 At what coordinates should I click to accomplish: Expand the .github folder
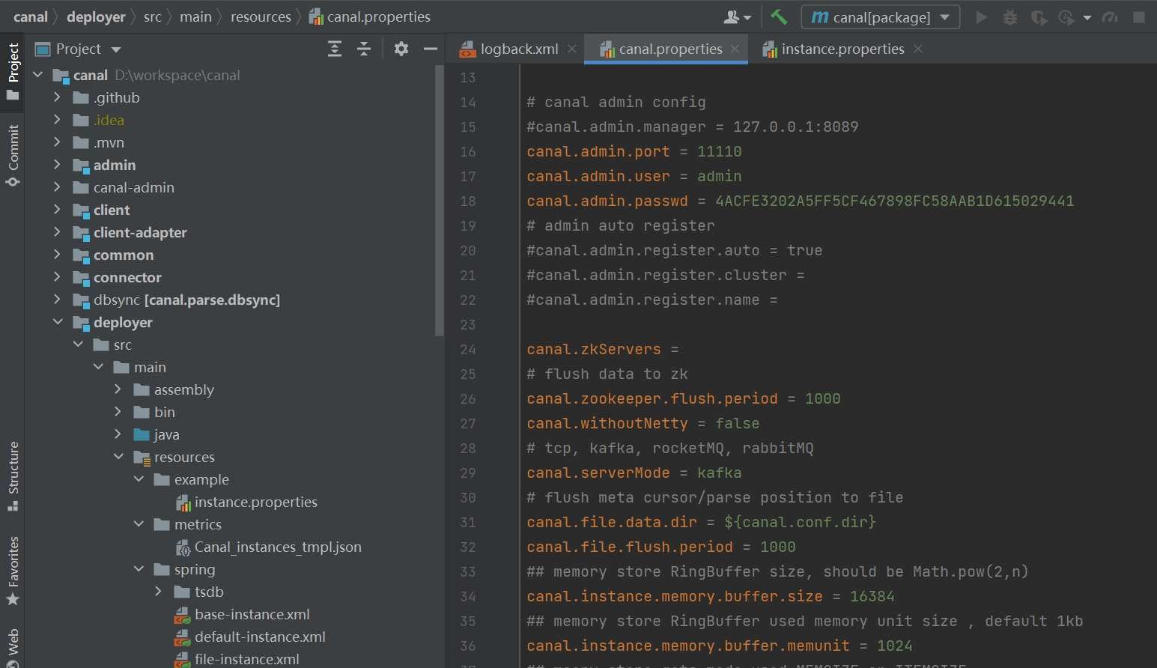point(57,97)
